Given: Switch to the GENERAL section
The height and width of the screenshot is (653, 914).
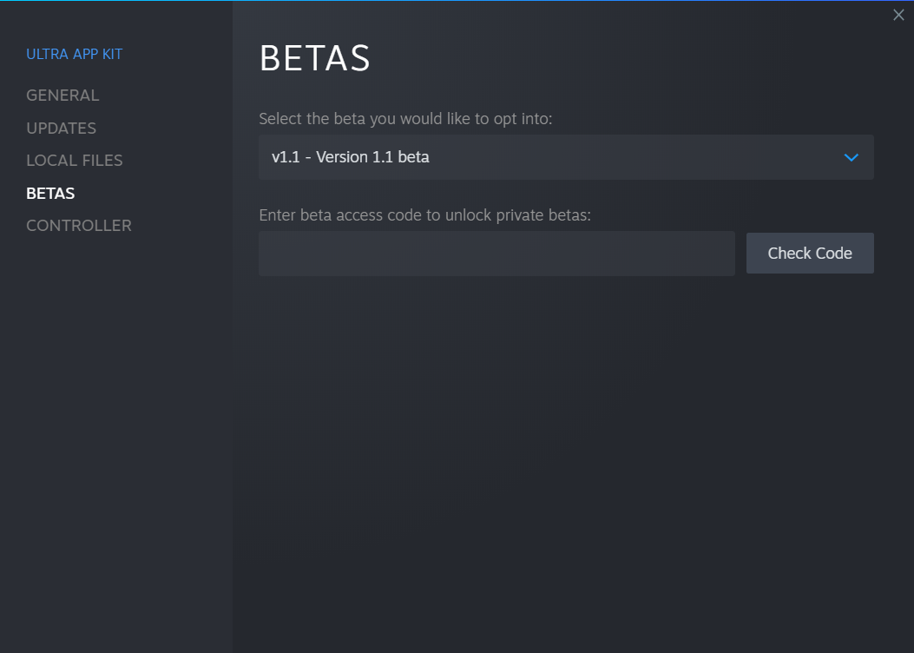Looking at the screenshot, I should 62,95.
